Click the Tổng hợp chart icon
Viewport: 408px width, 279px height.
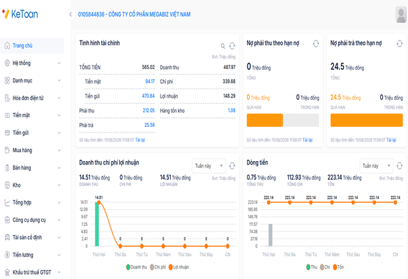(x=7, y=202)
